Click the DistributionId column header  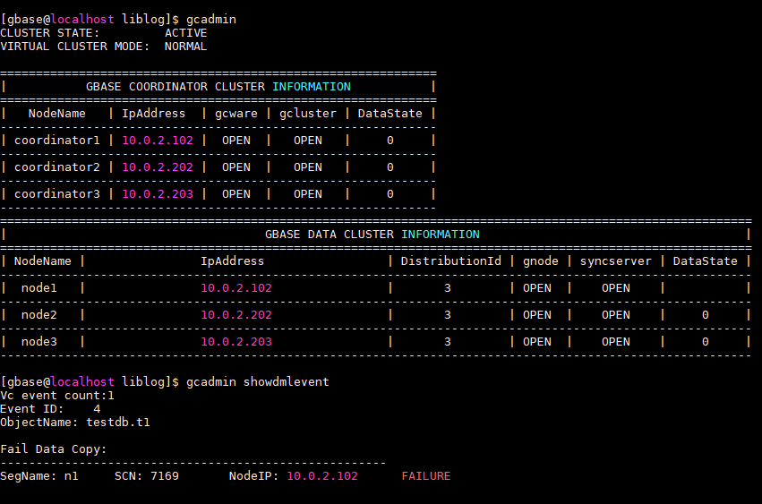click(450, 261)
